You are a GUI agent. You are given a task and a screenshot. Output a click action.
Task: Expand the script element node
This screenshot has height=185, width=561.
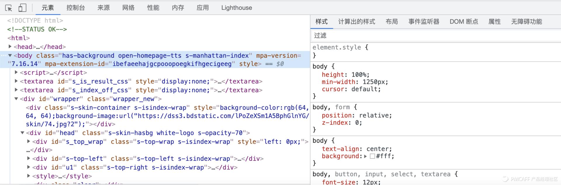coord(16,73)
